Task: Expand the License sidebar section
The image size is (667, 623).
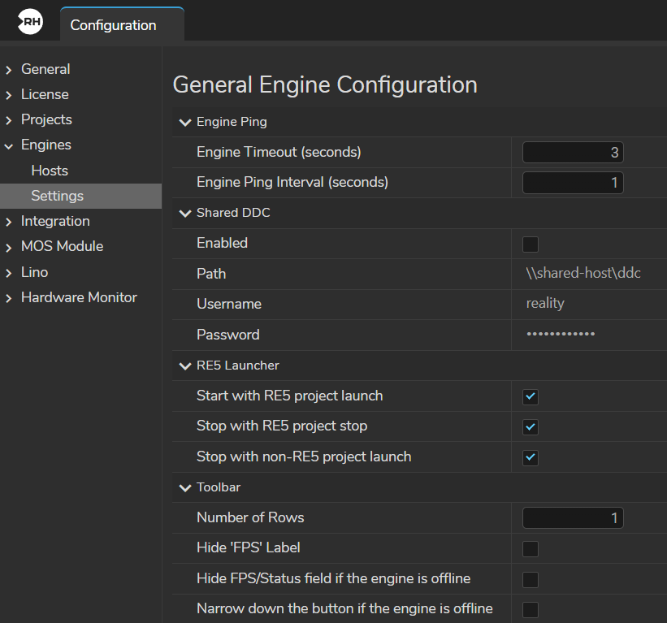Action: (x=9, y=95)
